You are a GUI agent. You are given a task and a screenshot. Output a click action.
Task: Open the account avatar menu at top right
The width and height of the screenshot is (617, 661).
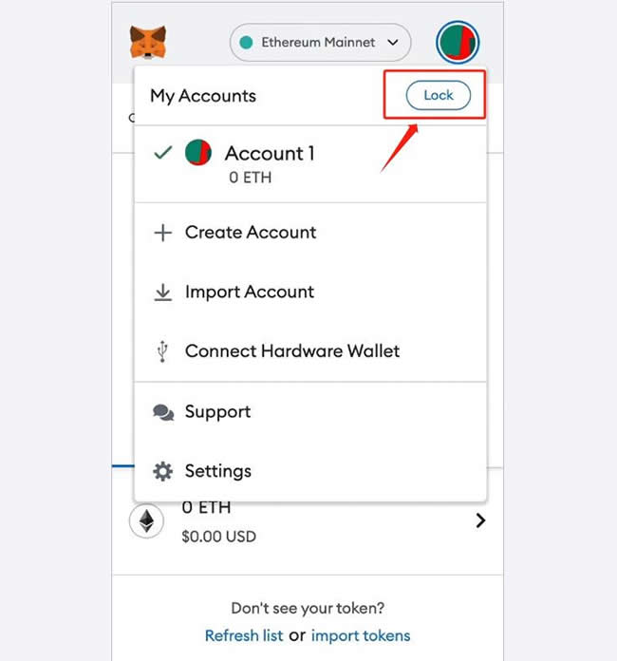point(458,42)
